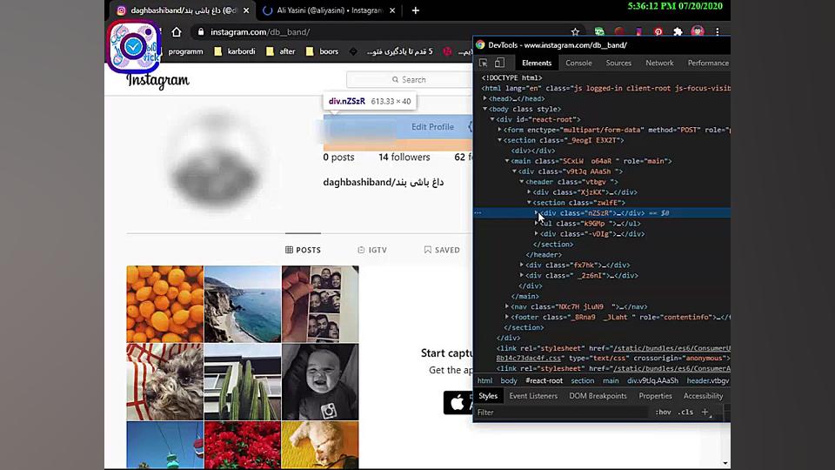Open the Properties pane tab

(655, 396)
